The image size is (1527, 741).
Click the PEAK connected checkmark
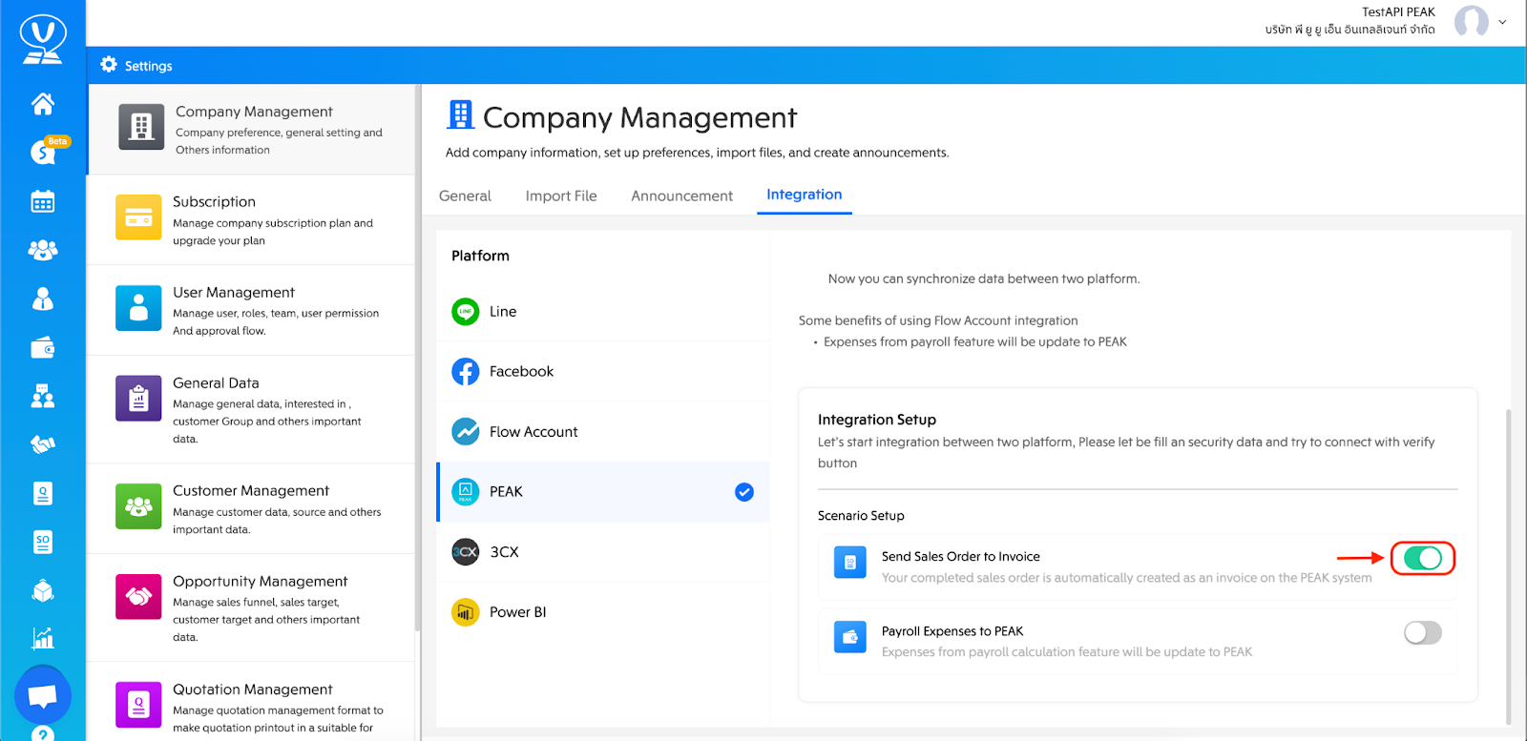click(744, 492)
